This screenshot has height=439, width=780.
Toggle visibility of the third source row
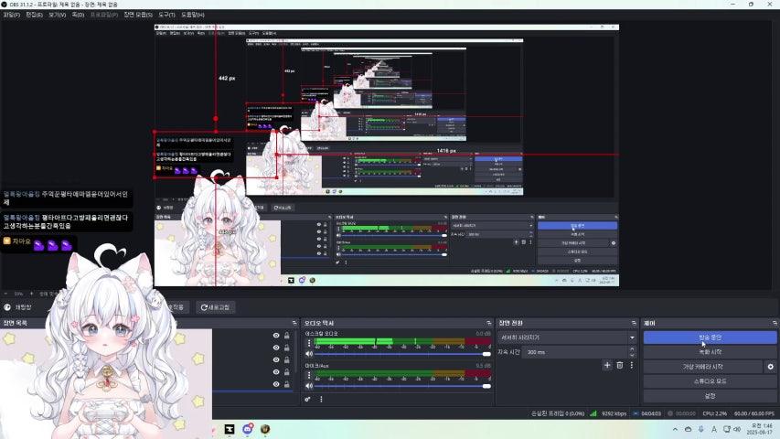coord(276,359)
